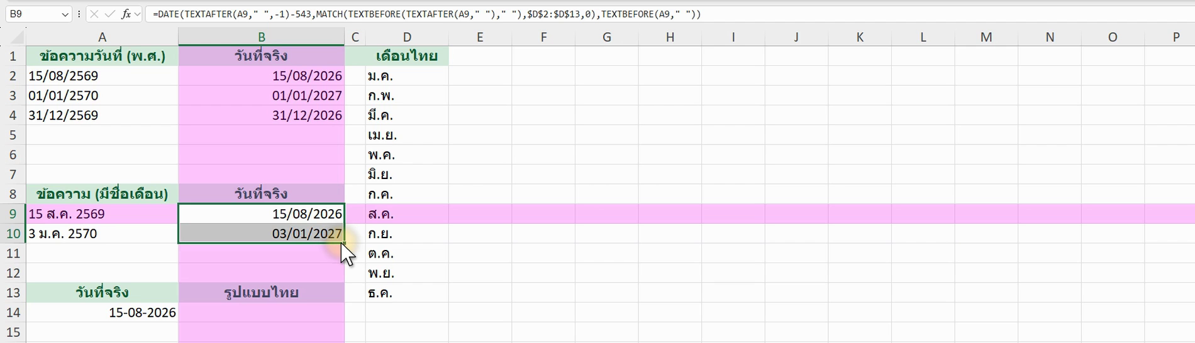1195x343 pixels.
Task: Select cell B4 with 31/12/2026
Action: (262, 115)
